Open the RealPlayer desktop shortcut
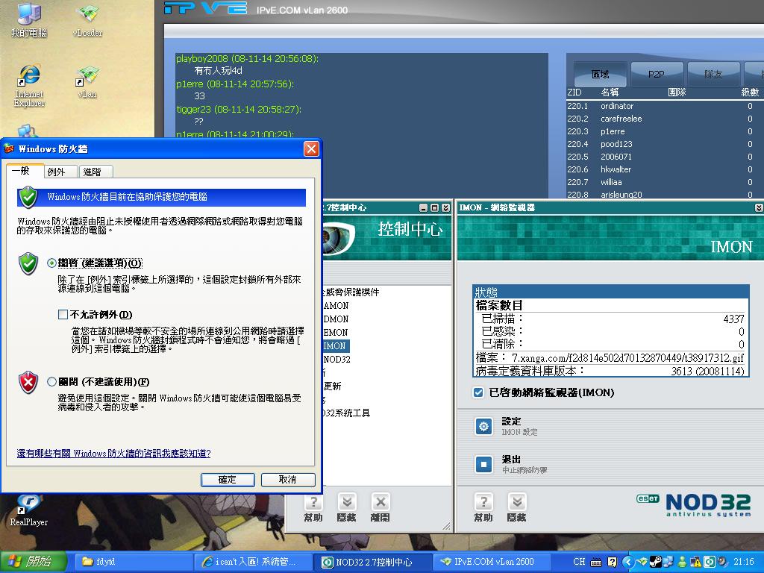 pos(28,503)
